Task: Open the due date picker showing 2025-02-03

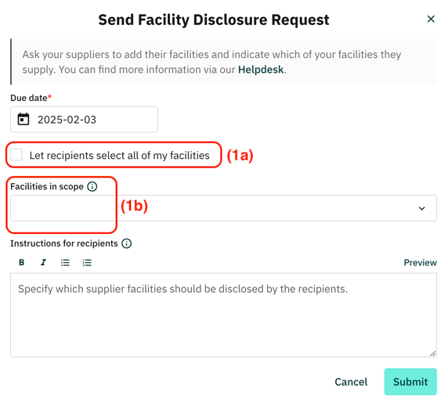Action: 84,120
